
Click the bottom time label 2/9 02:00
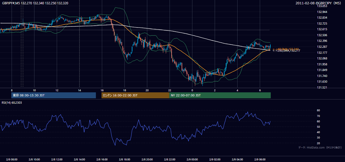pos(215,159)
